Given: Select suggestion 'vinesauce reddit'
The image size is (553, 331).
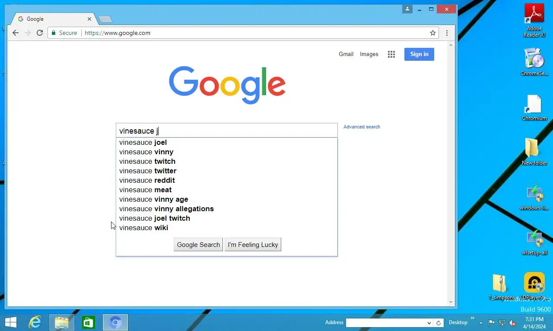Looking at the screenshot, I should click(226, 180).
